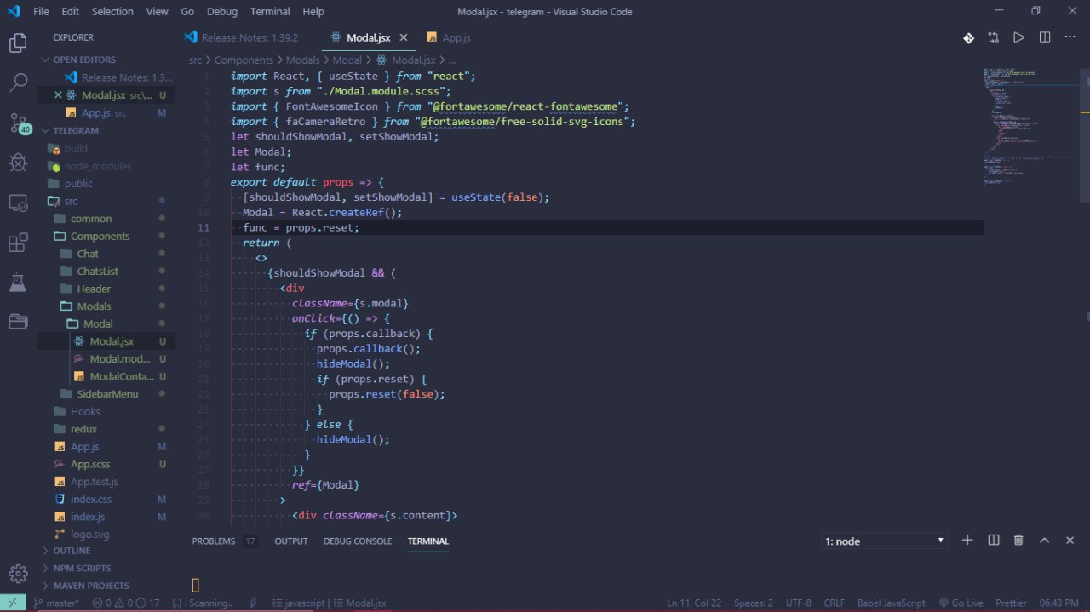Viewport: 1090px width, 612px height.
Task: Open the Terminal menu in menu bar
Action: click(270, 11)
